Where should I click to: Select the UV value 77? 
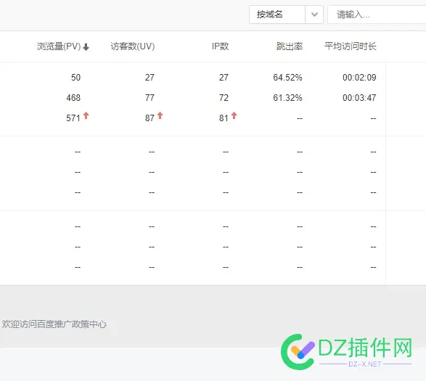coord(149,98)
